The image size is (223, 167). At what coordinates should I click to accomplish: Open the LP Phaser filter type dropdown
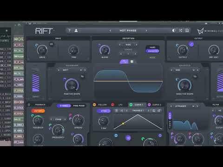(x=184, y=106)
